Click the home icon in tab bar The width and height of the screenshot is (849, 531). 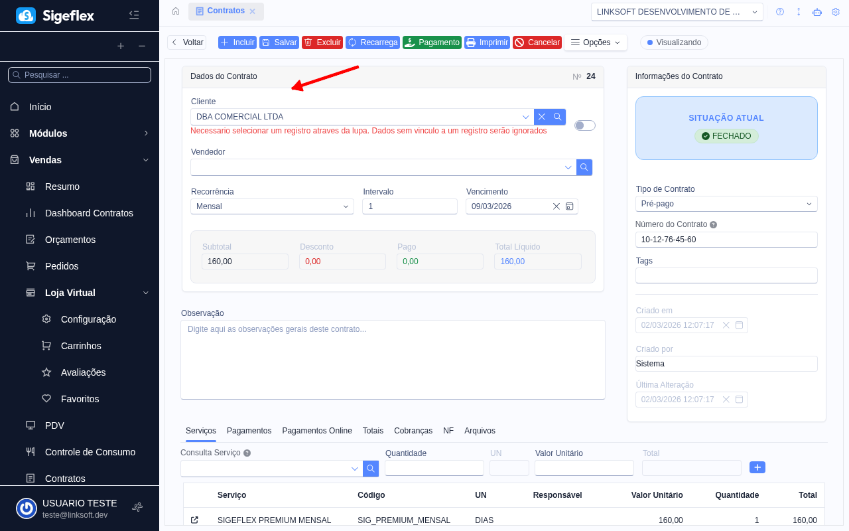(x=176, y=11)
